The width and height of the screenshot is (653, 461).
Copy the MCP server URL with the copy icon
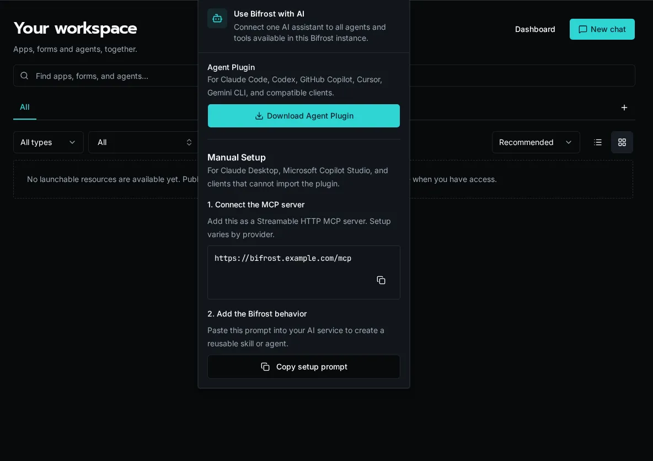[381, 280]
